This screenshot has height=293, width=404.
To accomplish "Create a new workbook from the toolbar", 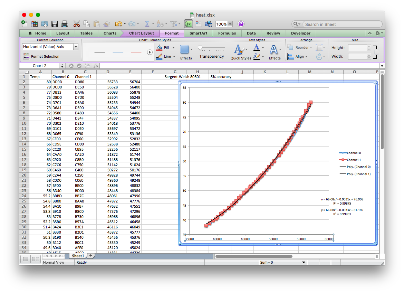I will pyautogui.click(x=24, y=24).
